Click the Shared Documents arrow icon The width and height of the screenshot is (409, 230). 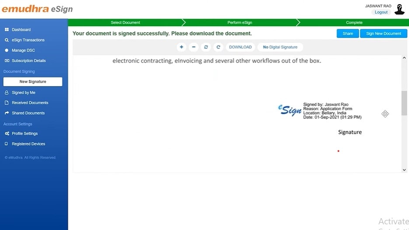click(7, 113)
